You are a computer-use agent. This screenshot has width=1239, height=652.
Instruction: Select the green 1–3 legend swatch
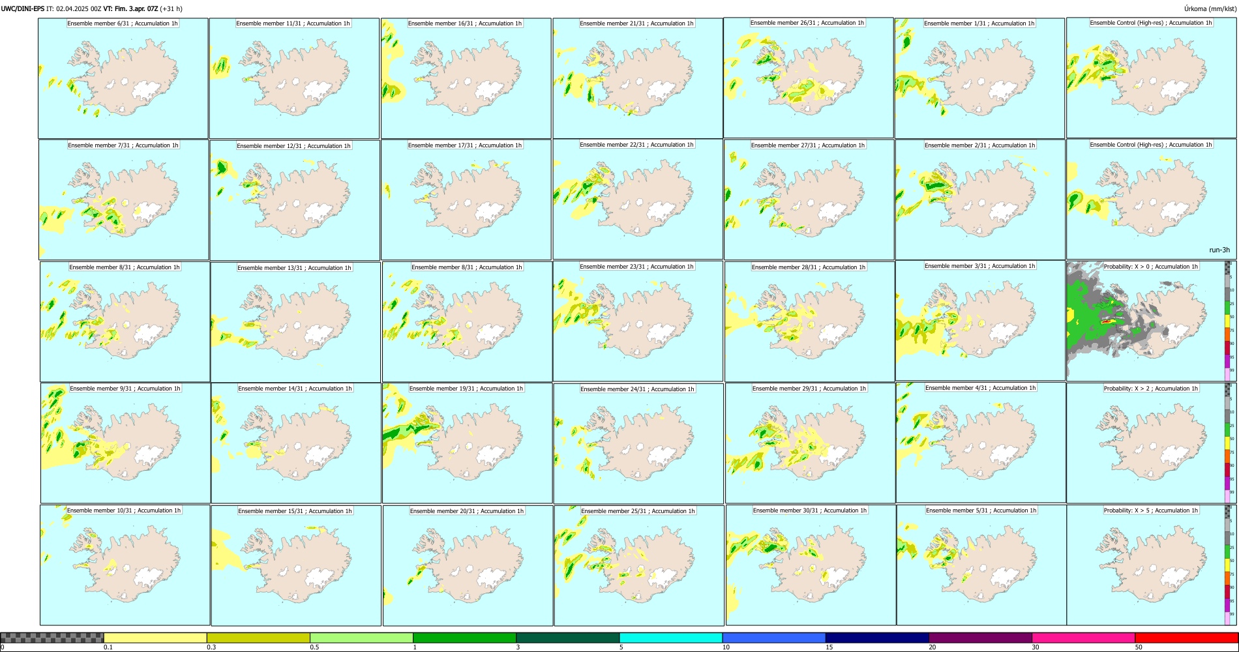[x=464, y=638]
